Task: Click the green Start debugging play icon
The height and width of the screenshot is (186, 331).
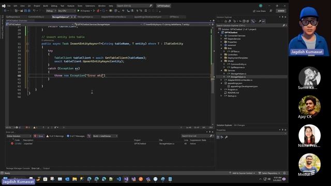Action: pyautogui.click(x=79, y=10)
